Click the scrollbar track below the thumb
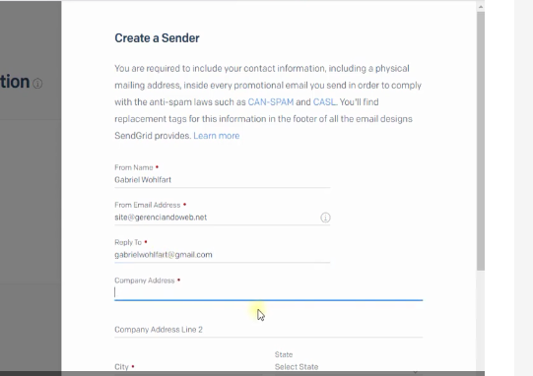This screenshot has width=533, height=376. point(481,319)
